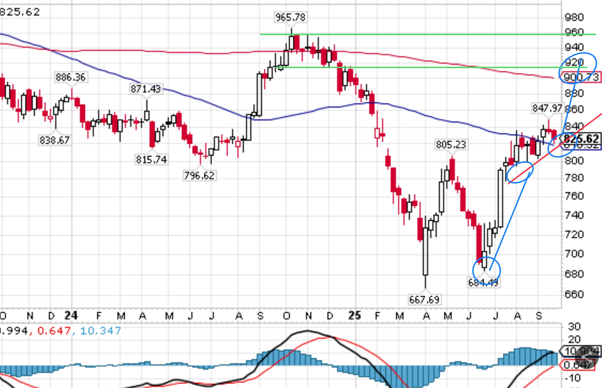Screen dimensions: 602x388
Task: Select the 886.36 high price label
Action: click(71, 77)
